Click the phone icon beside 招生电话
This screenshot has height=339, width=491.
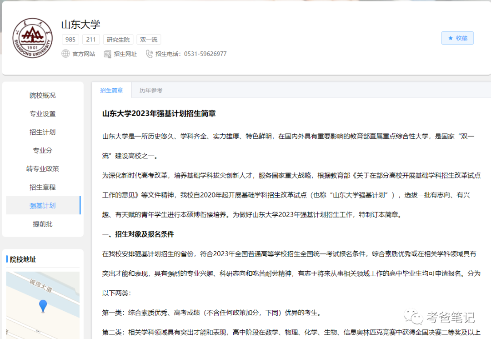coord(149,54)
